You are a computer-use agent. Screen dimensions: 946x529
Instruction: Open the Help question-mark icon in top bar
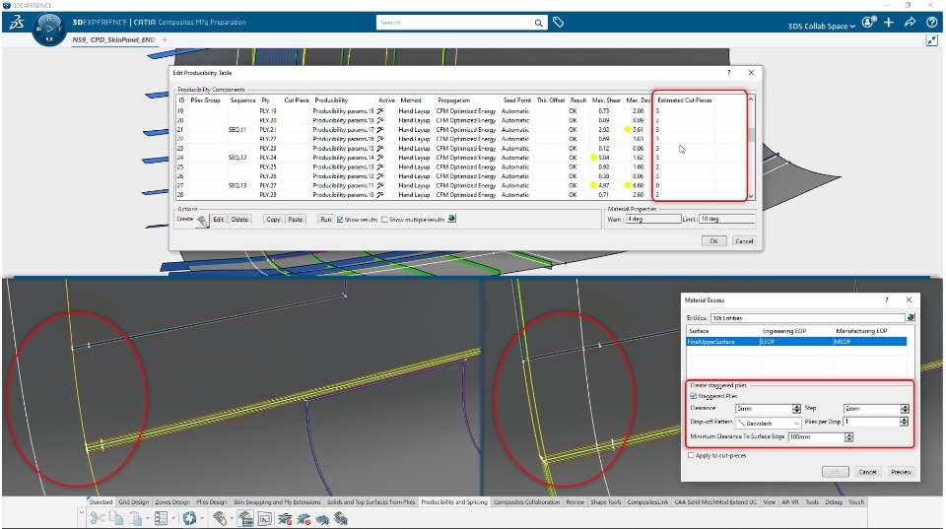931,23
